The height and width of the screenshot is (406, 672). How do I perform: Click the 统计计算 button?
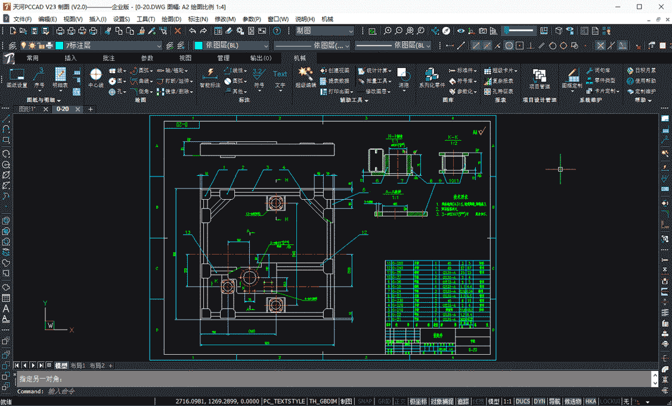coord(374,70)
